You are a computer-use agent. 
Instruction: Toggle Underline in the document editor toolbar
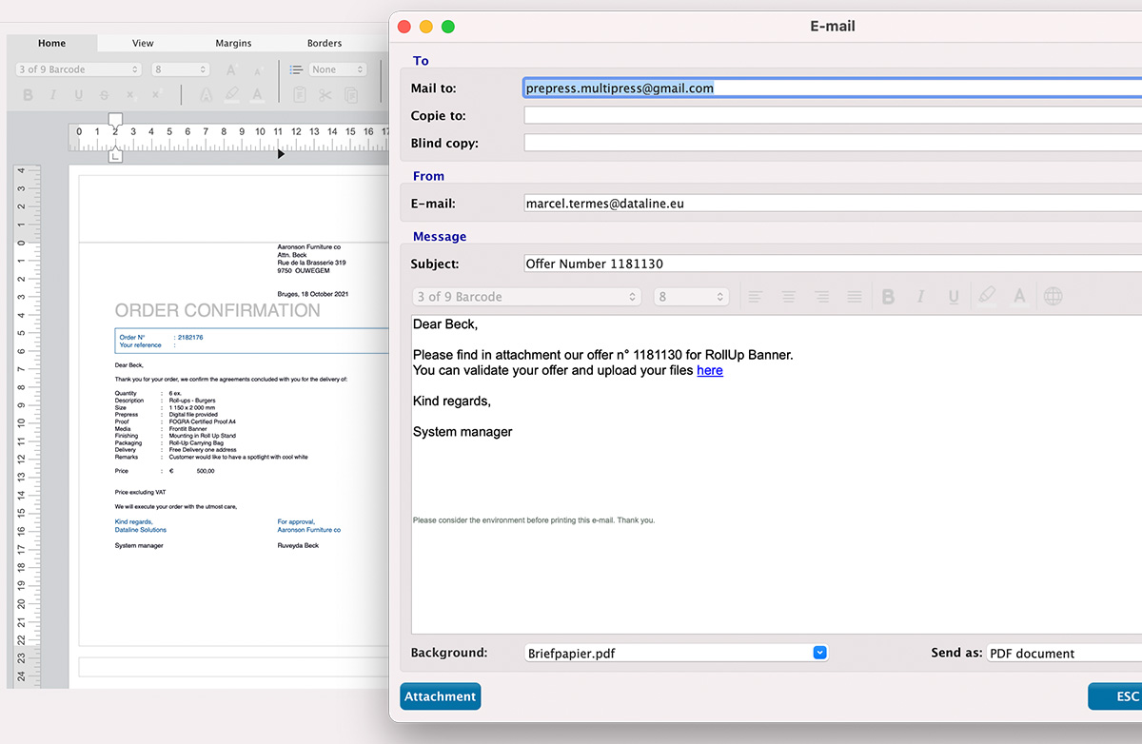point(79,95)
